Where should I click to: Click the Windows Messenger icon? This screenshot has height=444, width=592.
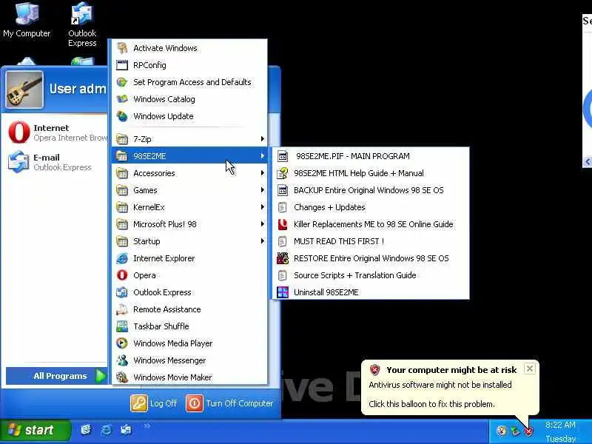pos(122,360)
